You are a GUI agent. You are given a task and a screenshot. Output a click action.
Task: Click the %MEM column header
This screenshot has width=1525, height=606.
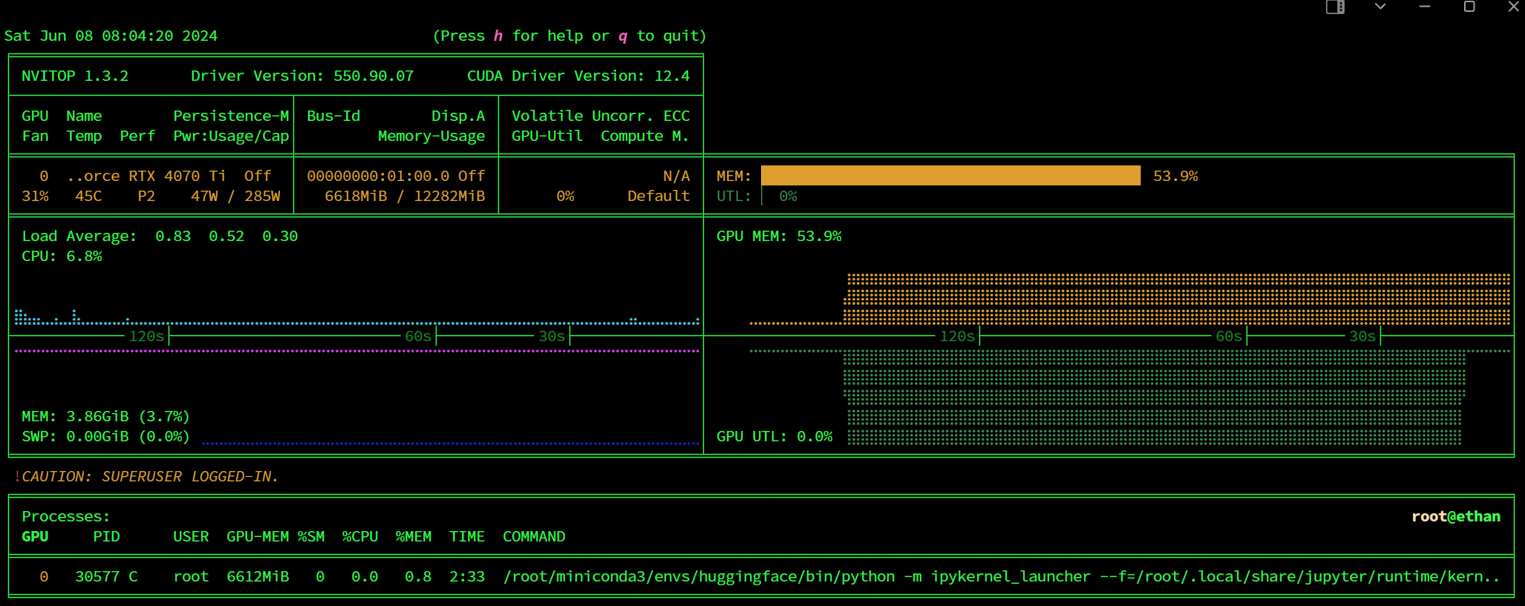coord(414,536)
